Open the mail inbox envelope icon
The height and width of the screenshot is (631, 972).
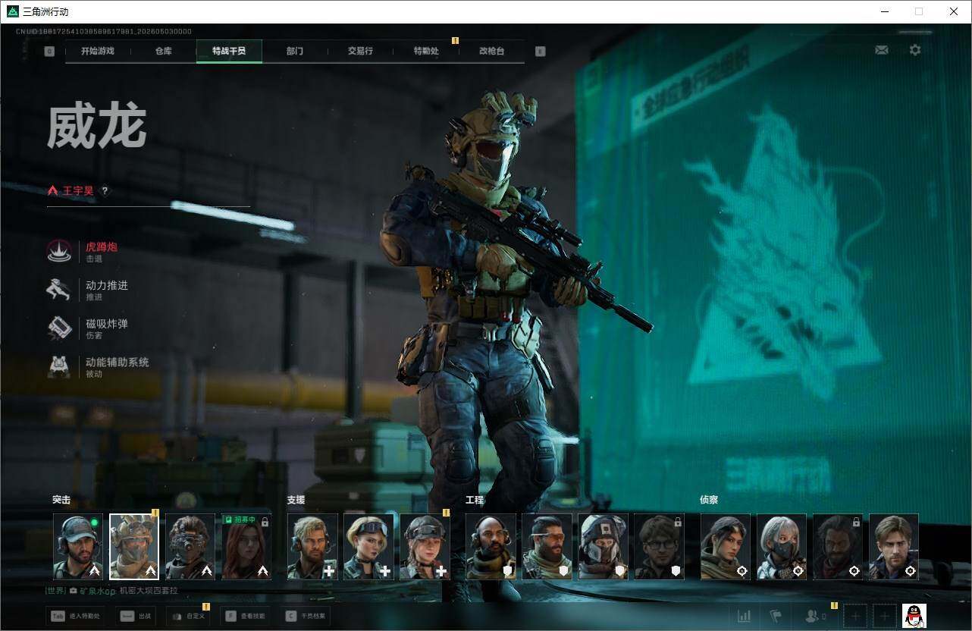pyautogui.click(x=881, y=50)
